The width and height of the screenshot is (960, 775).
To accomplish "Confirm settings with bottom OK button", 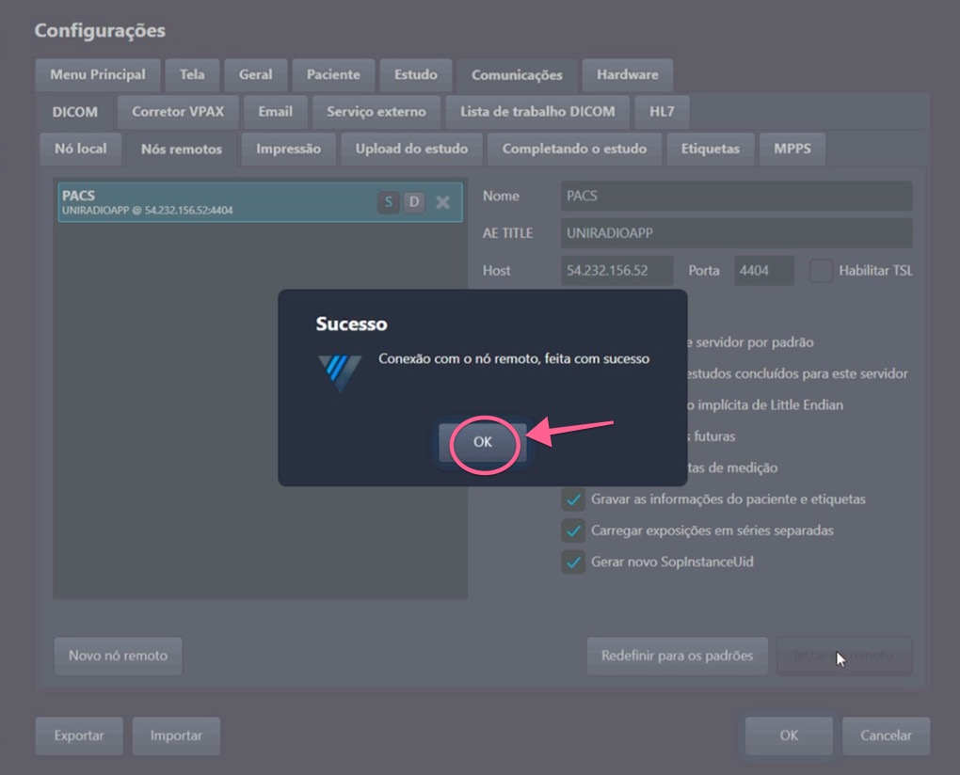I will (x=789, y=735).
